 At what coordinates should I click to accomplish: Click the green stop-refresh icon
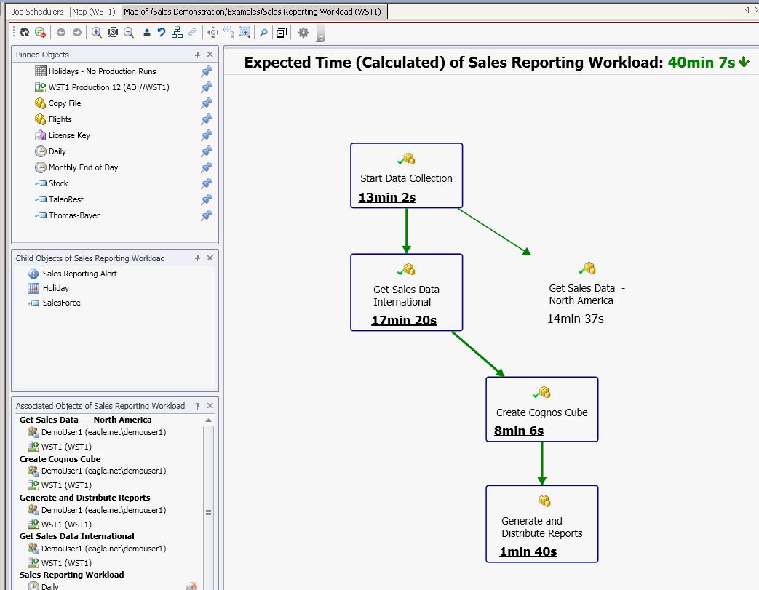40,33
